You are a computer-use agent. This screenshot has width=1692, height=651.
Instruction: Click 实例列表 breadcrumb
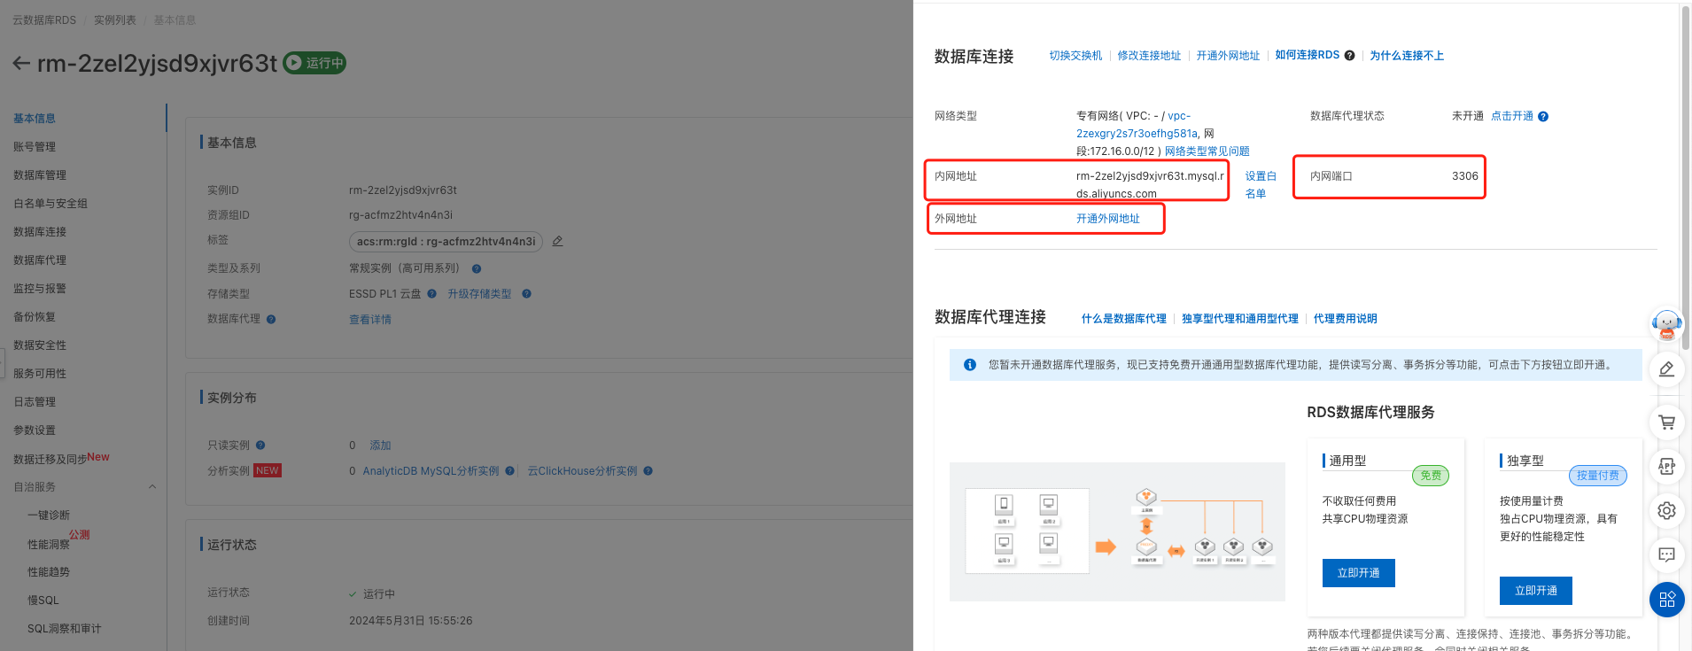[115, 19]
